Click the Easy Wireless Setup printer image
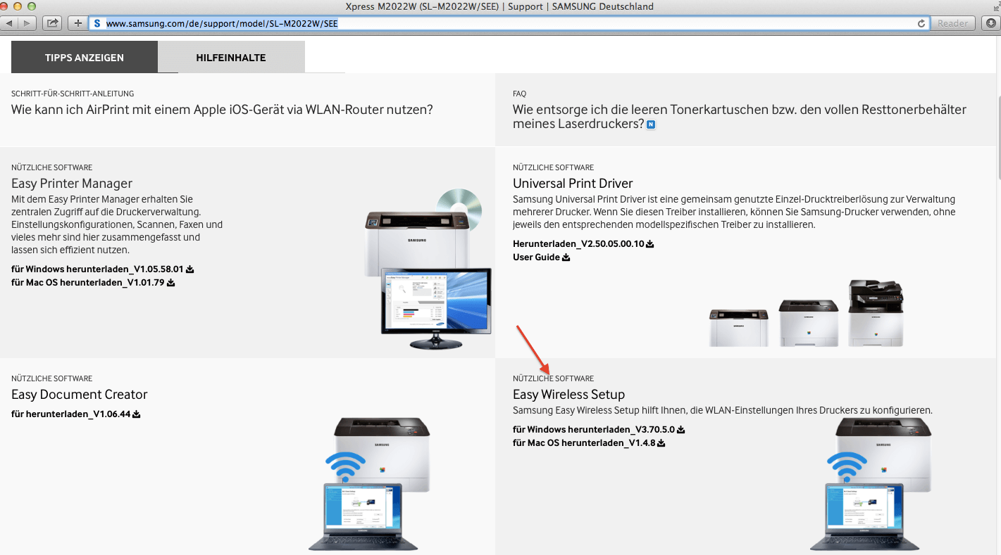Image resolution: width=1001 pixels, height=555 pixels. point(871,483)
